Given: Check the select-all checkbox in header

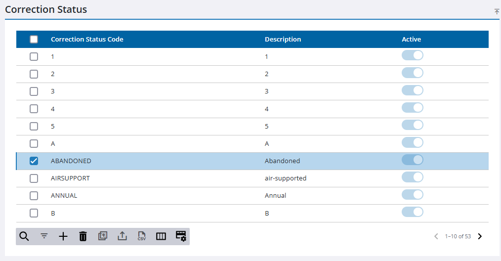Looking at the screenshot, I should coord(34,40).
